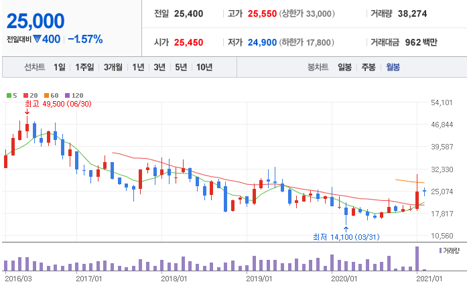Click the purple 120 moving average swatch
The width and height of the screenshot is (467, 290).
click(67, 95)
